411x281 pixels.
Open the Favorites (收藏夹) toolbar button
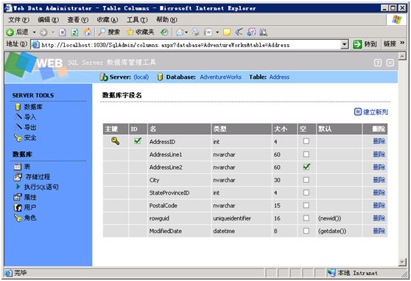click(x=140, y=32)
